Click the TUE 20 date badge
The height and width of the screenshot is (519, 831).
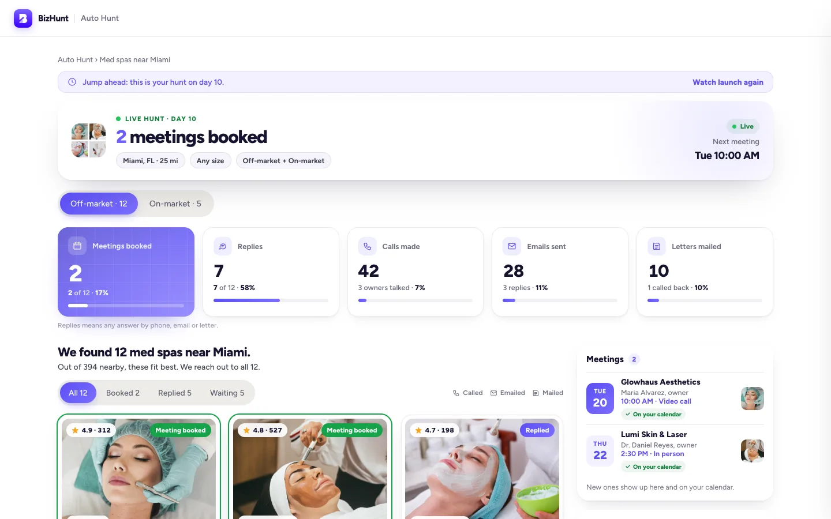[600, 398]
